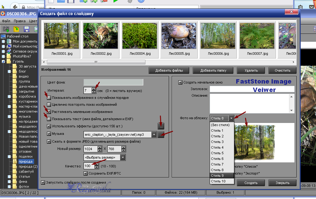Click the Мои документы folder icon

[9, 41]
